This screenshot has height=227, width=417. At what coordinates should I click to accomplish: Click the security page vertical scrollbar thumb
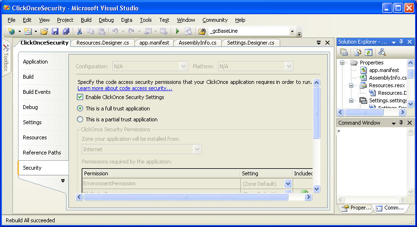[316, 113]
